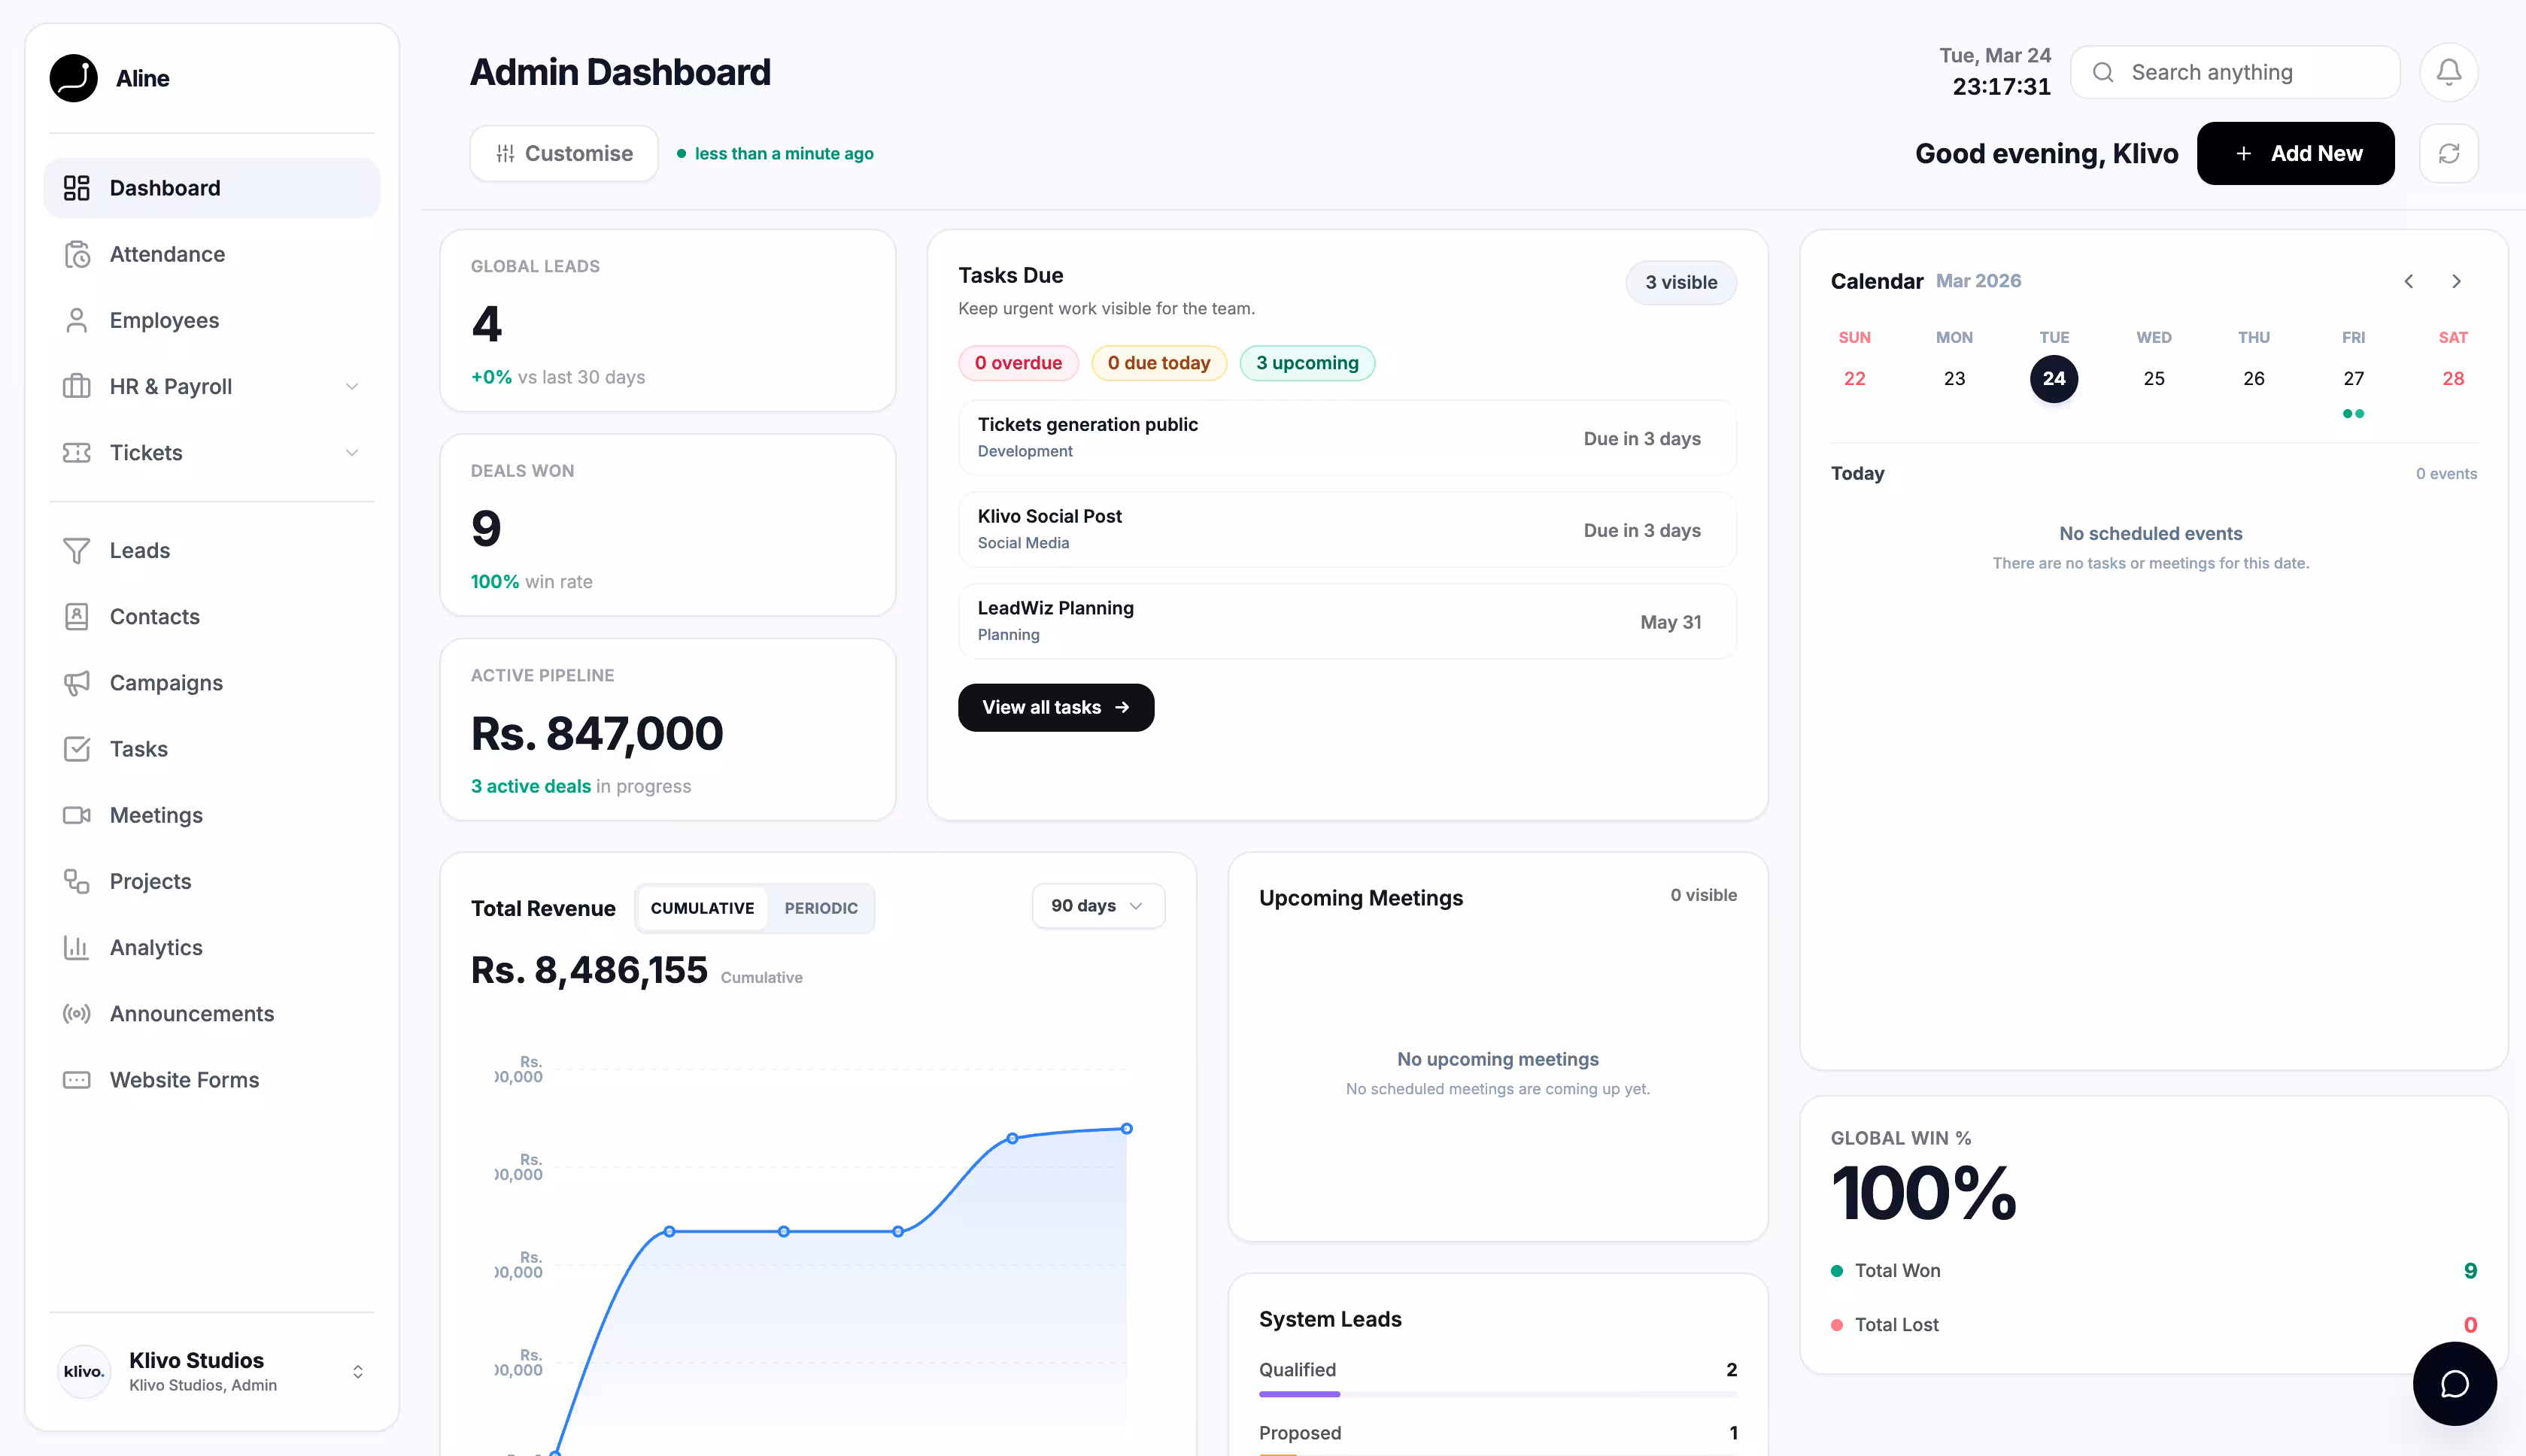Go to Website Forms in sidebar

coord(184,1080)
